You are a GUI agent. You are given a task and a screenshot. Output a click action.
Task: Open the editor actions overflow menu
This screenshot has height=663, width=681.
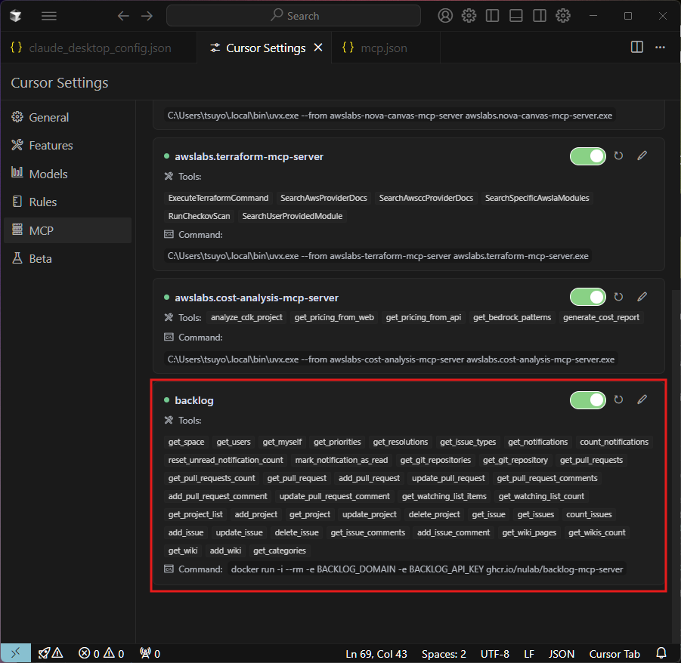660,47
